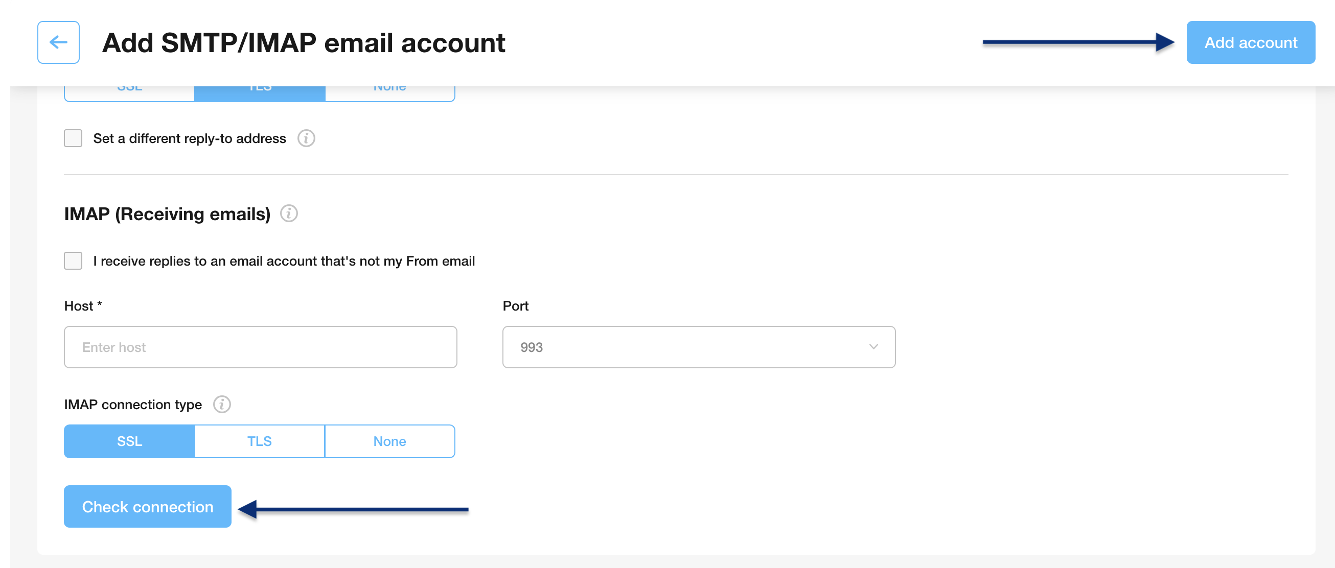Viewport: 1335px width, 568px height.
Task: Expand port list with the chevron arrow
Action: click(x=873, y=347)
